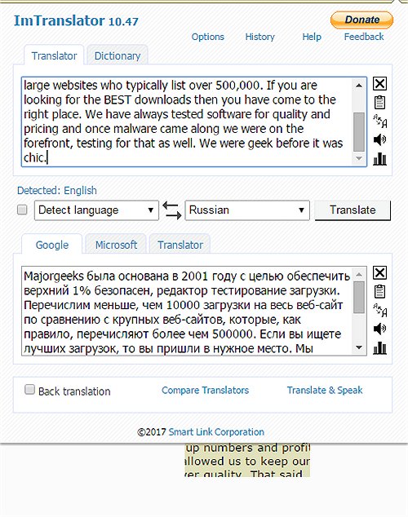
Task: Click the Donate button
Action: pos(361,20)
